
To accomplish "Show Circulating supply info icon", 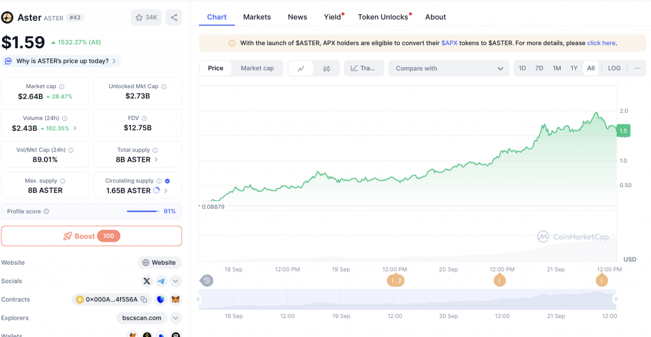I will click(x=159, y=181).
